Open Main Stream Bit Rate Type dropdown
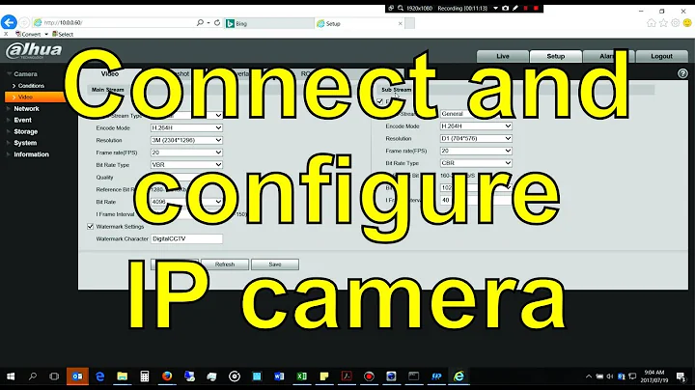The image size is (695, 390). (186, 164)
